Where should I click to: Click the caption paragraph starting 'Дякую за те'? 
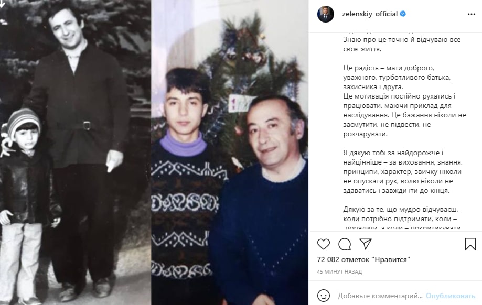pos(402,219)
